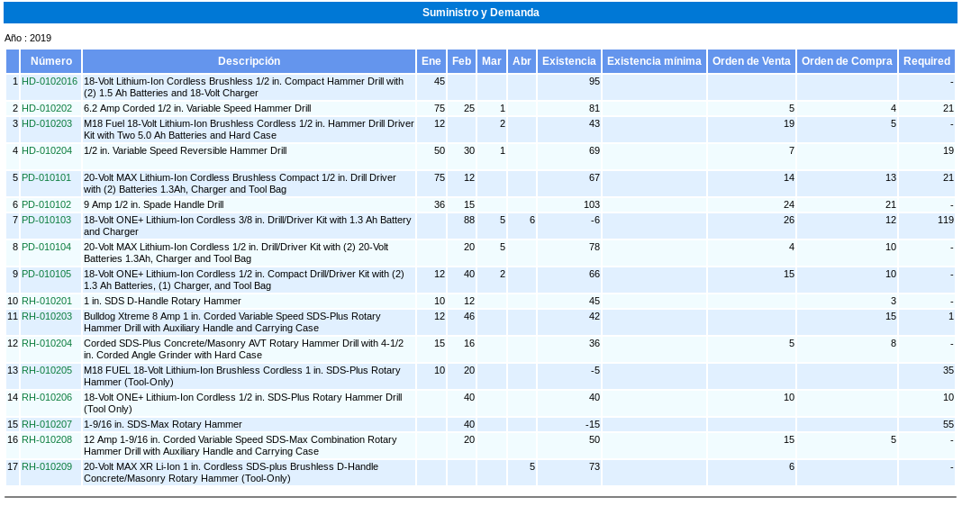Open item link RH-010209
Screen dimensions: 962x506
[x=47, y=466]
